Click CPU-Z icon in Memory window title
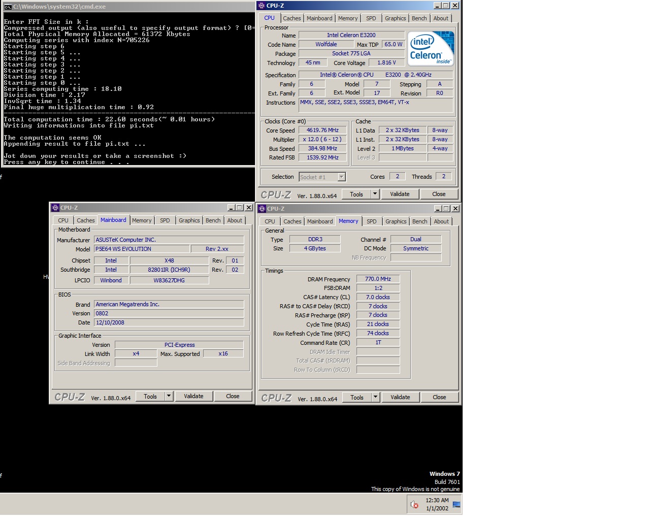Screen dimensions: 650x520 pyautogui.click(x=263, y=209)
